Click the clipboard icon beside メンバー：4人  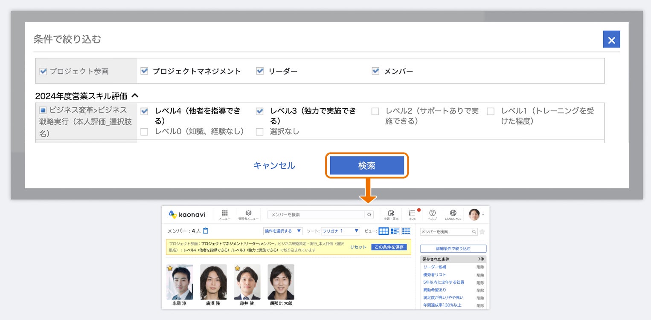tap(206, 231)
